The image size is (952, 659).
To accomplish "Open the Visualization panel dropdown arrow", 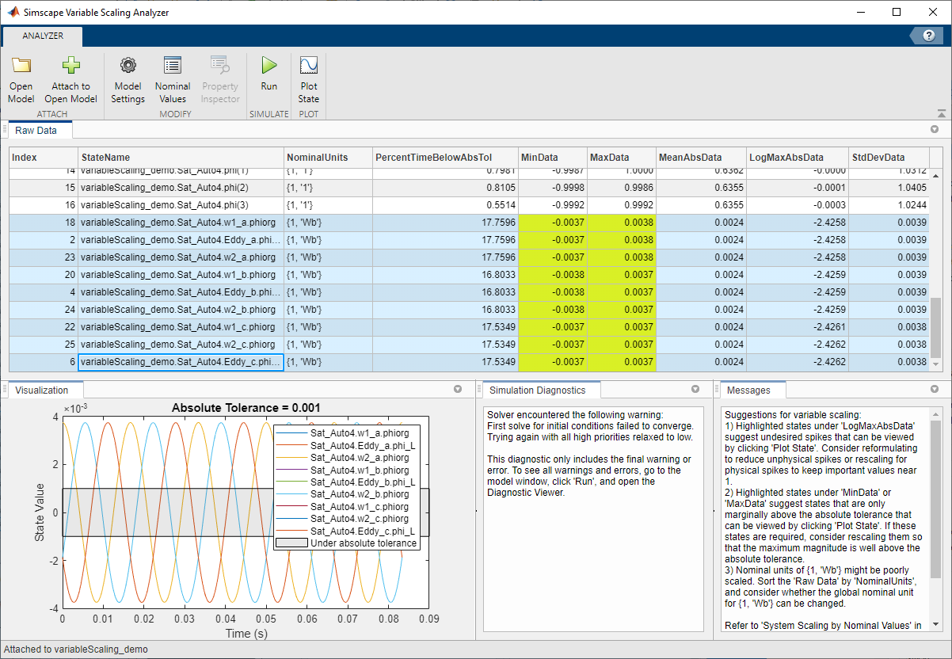I will click(x=457, y=390).
